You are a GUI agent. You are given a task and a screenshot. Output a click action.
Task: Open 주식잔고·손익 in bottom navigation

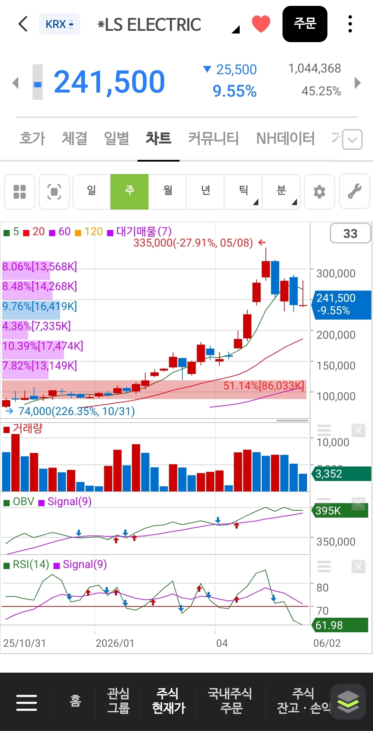[x=303, y=701]
